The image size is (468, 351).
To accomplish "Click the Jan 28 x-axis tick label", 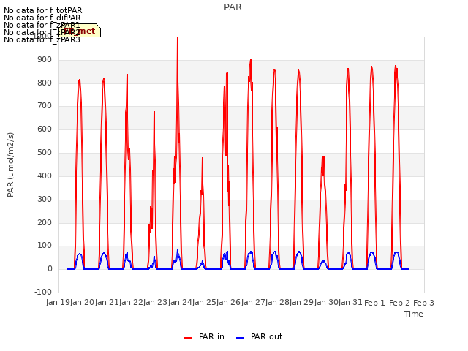I will 277,303.
